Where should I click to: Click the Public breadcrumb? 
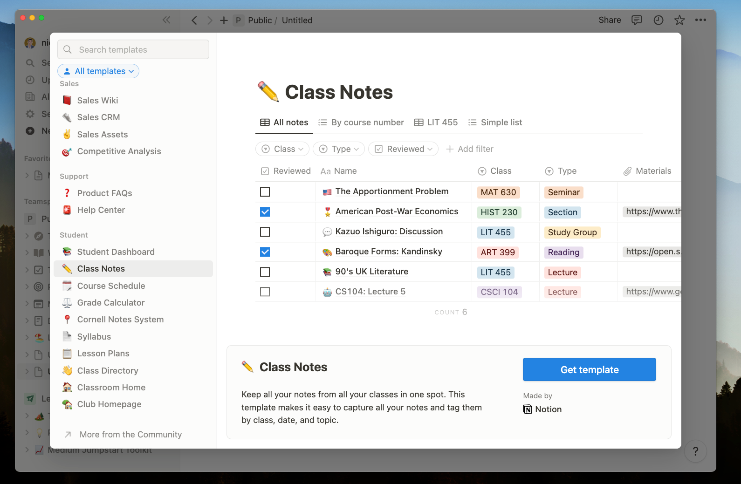point(260,20)
